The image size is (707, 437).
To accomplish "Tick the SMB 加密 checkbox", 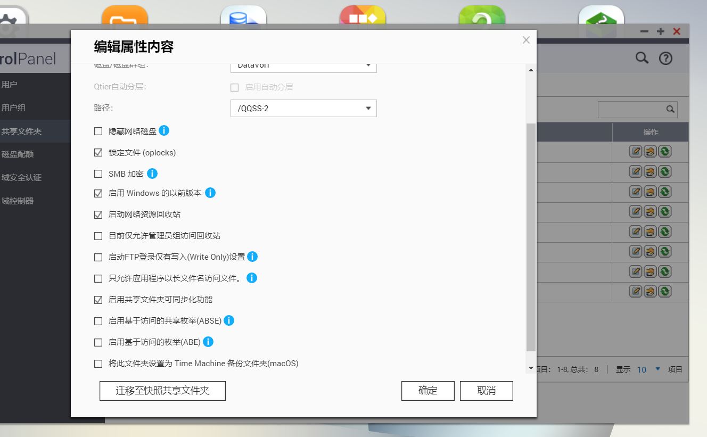I will [x=98, y=174].
